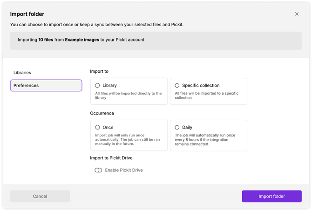Viewport: 312px width, 211px height.
Task: Pick the Once occurrence radio button
Action: (x=97, y=127)
